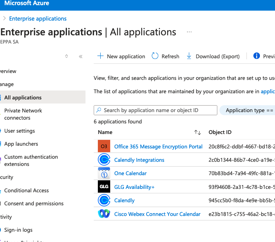Open the Calendly Integrations application
The width and height of the screenshot is (275, 242).
click(139, 160)
